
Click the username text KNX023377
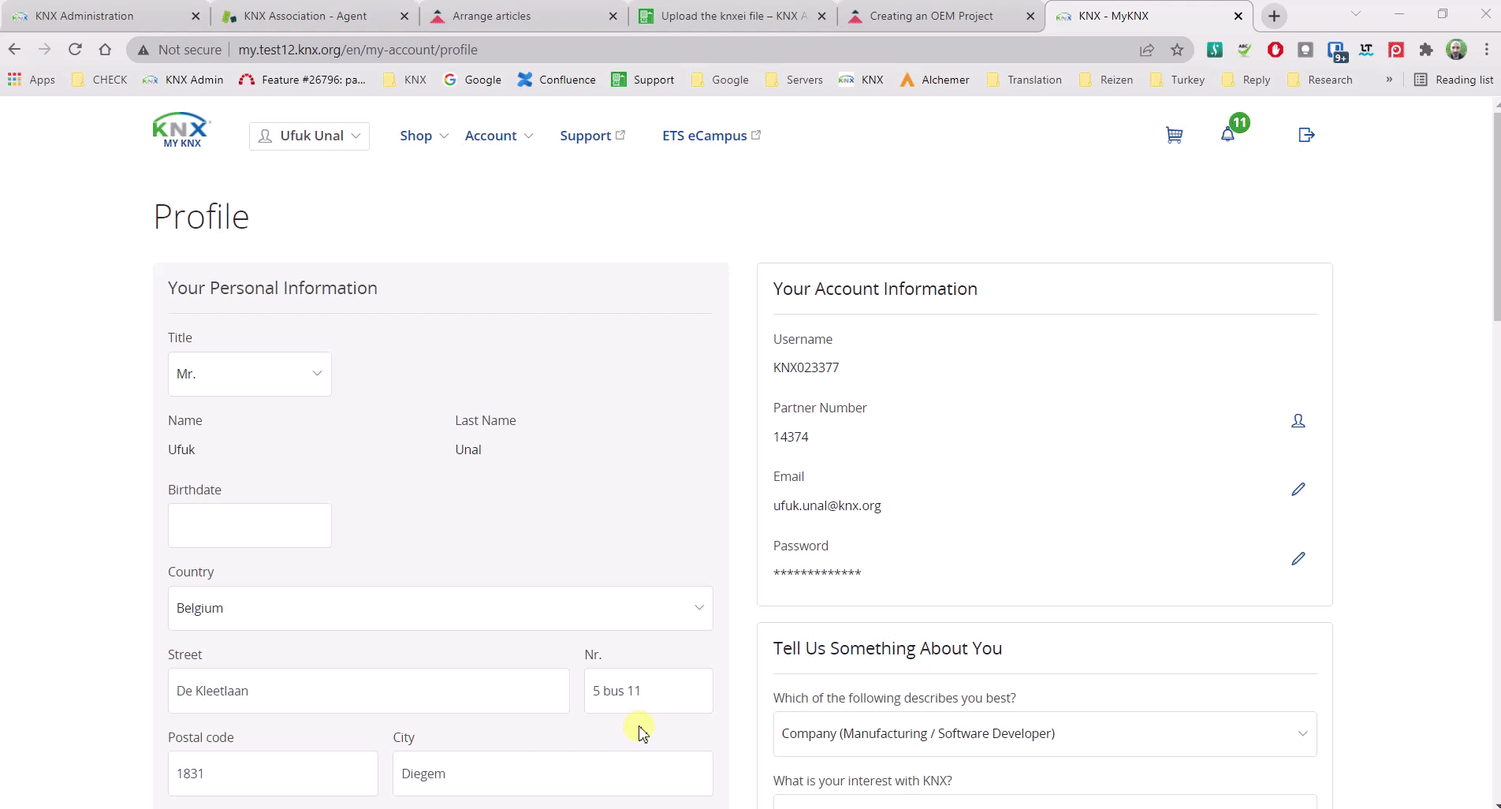click(806, 367)
